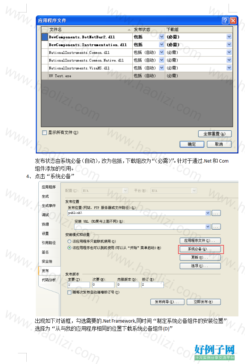Confirm with the 确定 button

click(192, 144)
